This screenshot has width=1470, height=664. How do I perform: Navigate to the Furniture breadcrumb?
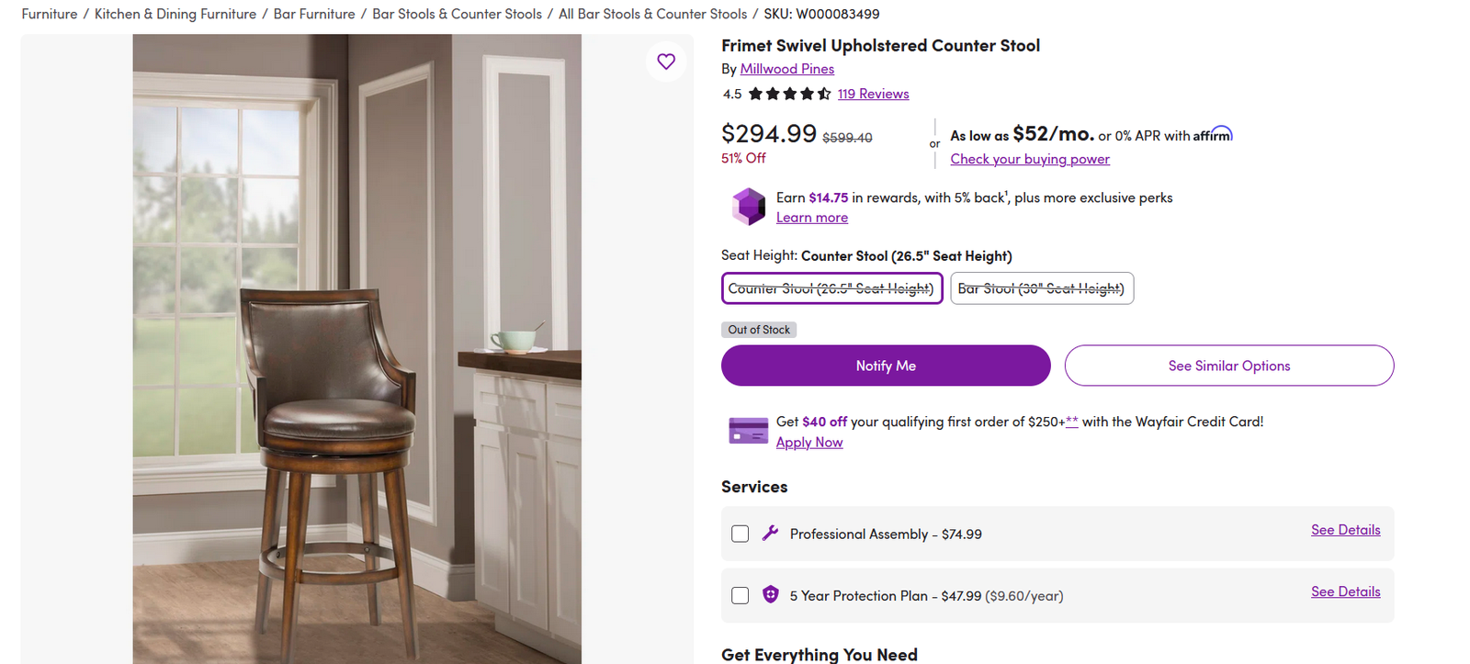tap(50, 14)
